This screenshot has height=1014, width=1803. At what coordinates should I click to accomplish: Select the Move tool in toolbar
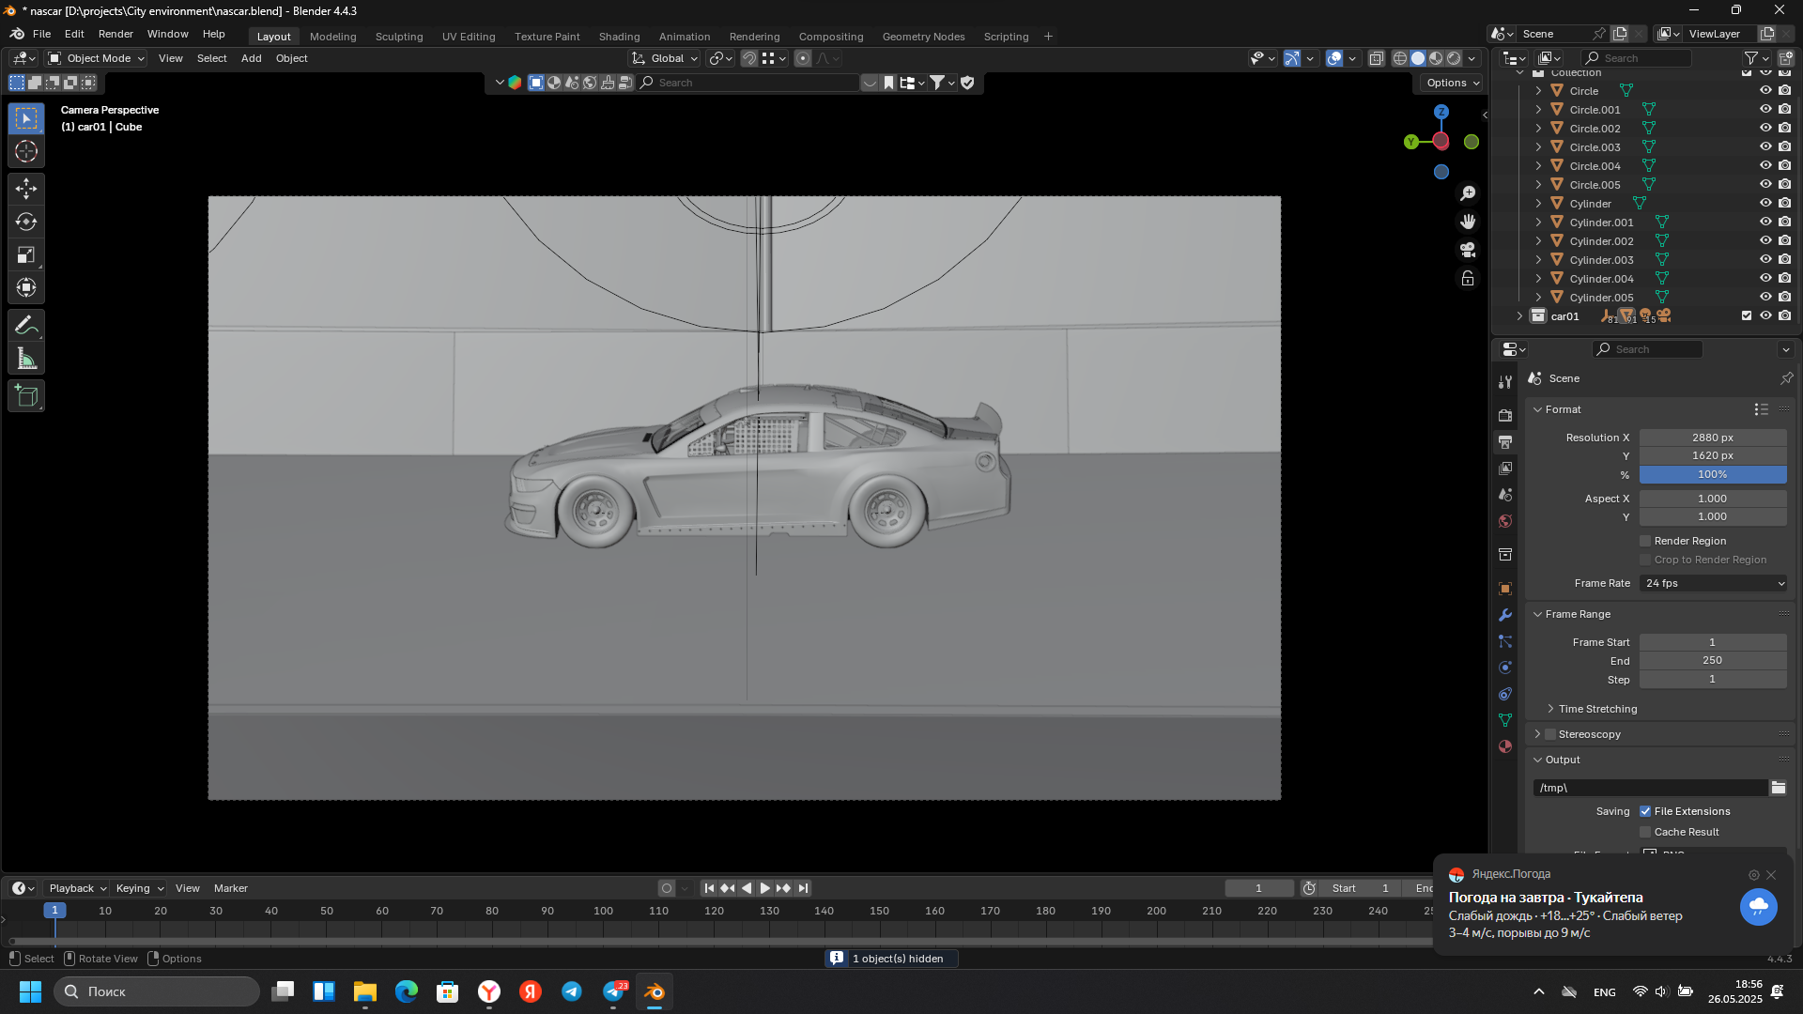click(x=26, y=189)
